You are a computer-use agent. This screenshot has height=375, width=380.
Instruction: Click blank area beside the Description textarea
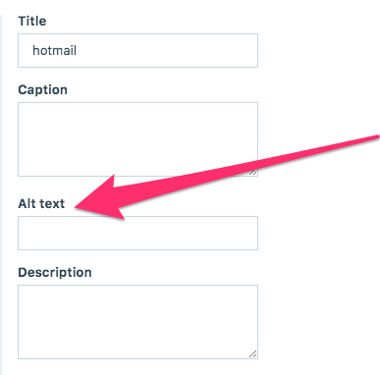(317, 322)
